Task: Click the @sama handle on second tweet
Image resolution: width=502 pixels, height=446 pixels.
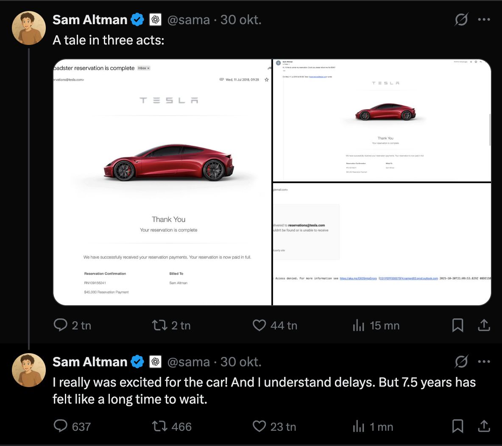Action: (189, 362)
